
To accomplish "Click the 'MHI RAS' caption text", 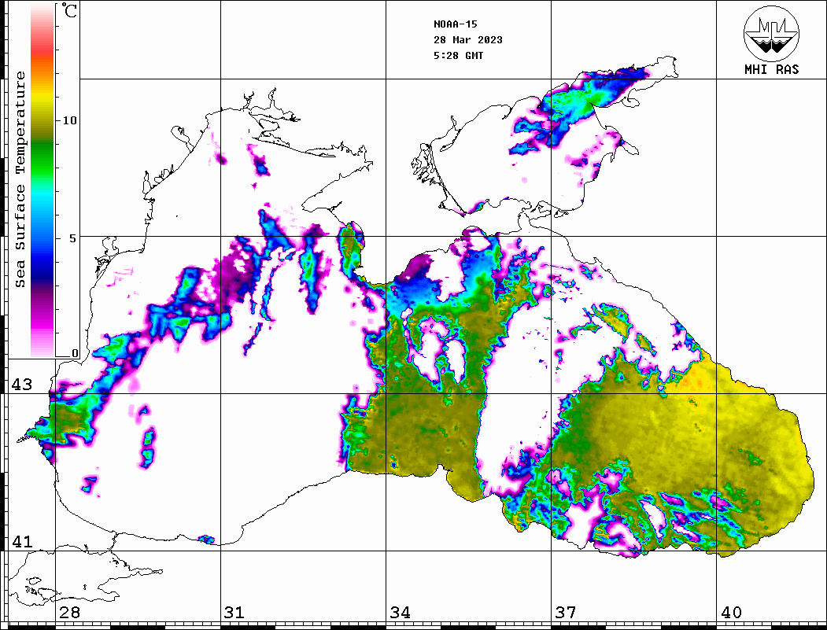I will [x=772, y=69].
